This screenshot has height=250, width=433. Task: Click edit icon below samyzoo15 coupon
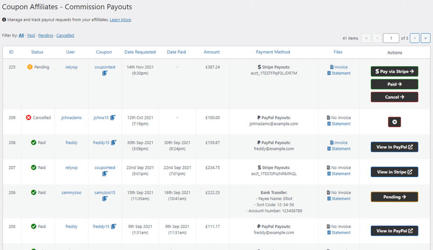point(105,198)
